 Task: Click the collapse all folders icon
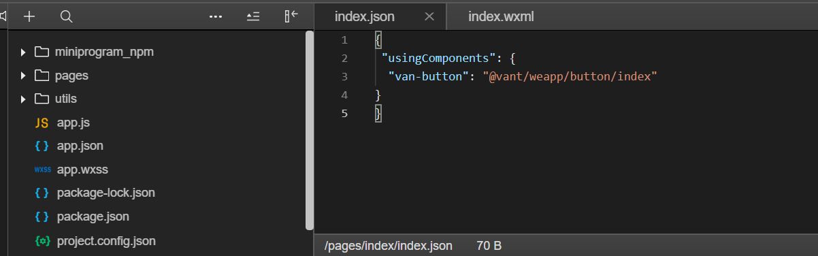click(x=253, y=16)
